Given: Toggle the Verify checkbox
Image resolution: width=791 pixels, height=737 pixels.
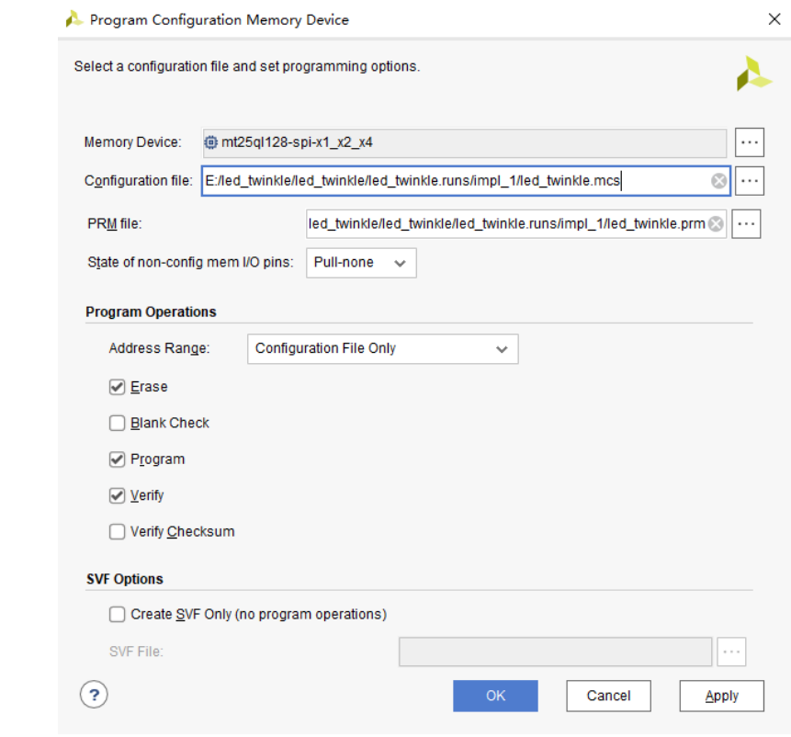Looking at the screenshot, I should point(117,495).
